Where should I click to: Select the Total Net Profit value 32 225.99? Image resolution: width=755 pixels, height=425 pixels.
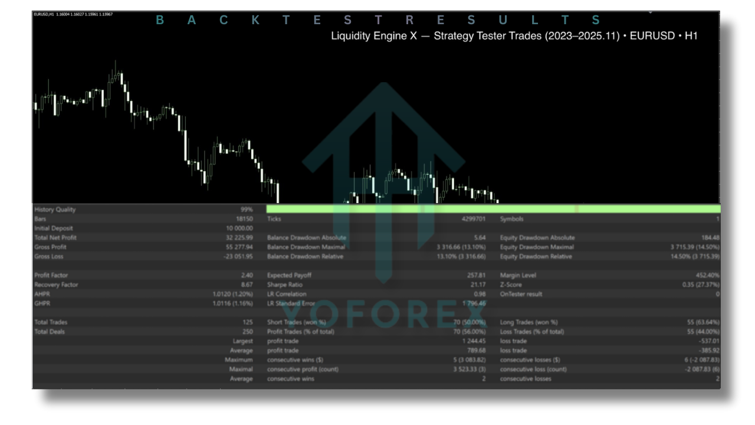pos(237,238)
